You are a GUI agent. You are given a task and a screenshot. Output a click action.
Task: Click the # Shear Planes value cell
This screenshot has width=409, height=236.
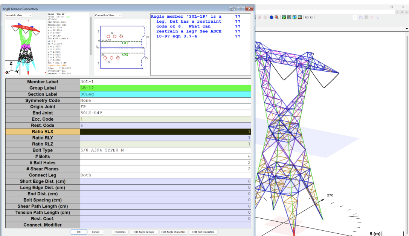coord(165,169)
